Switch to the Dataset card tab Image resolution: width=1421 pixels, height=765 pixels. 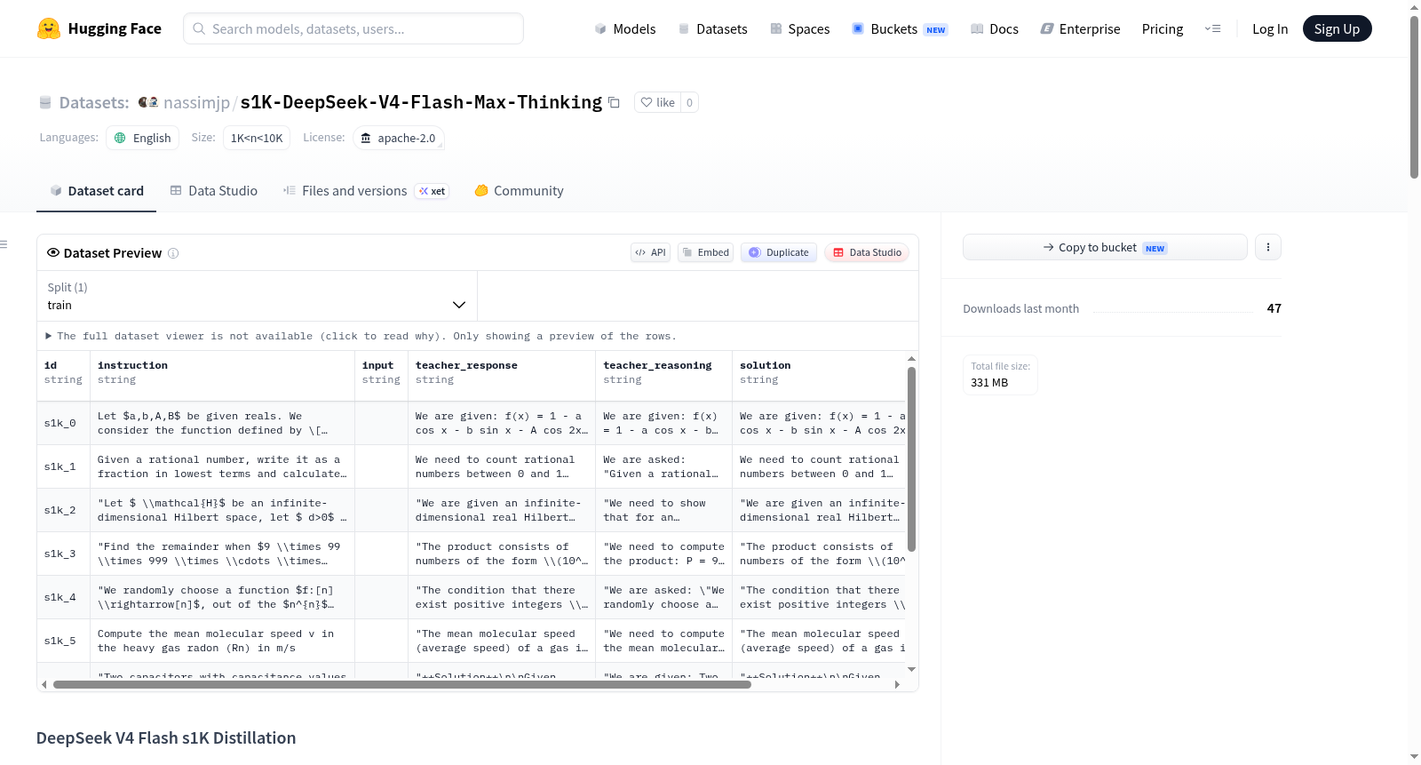coord(96,191)
